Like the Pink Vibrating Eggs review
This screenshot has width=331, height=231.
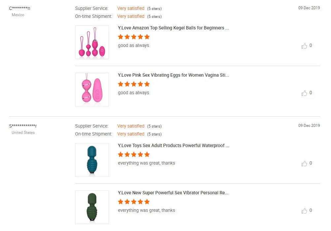(304, 93)
